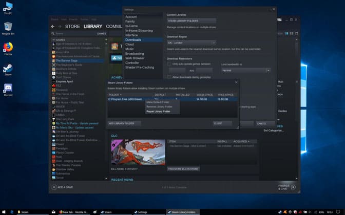Click Add Library Folder button
The height and width of the screenshot is (215, 345).
(124, 123)
